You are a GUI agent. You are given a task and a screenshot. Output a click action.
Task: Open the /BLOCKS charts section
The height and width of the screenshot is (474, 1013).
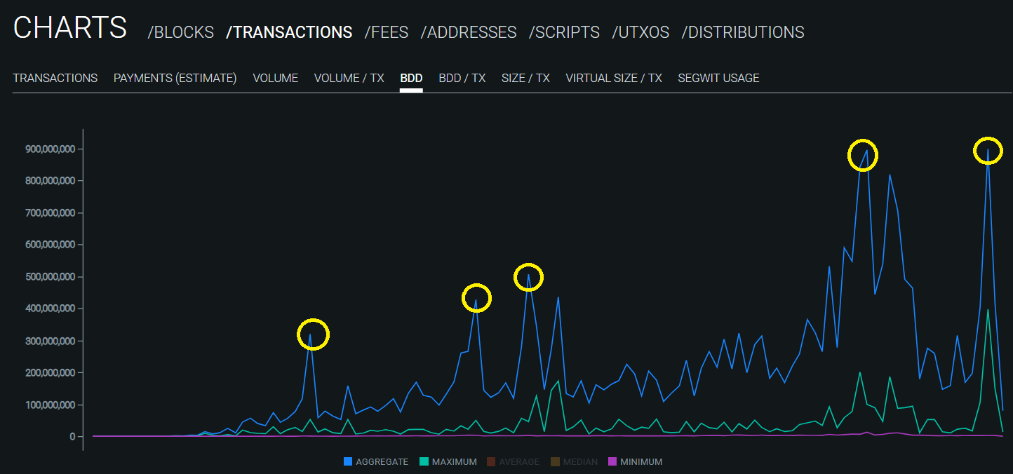[x=180, y=32]
